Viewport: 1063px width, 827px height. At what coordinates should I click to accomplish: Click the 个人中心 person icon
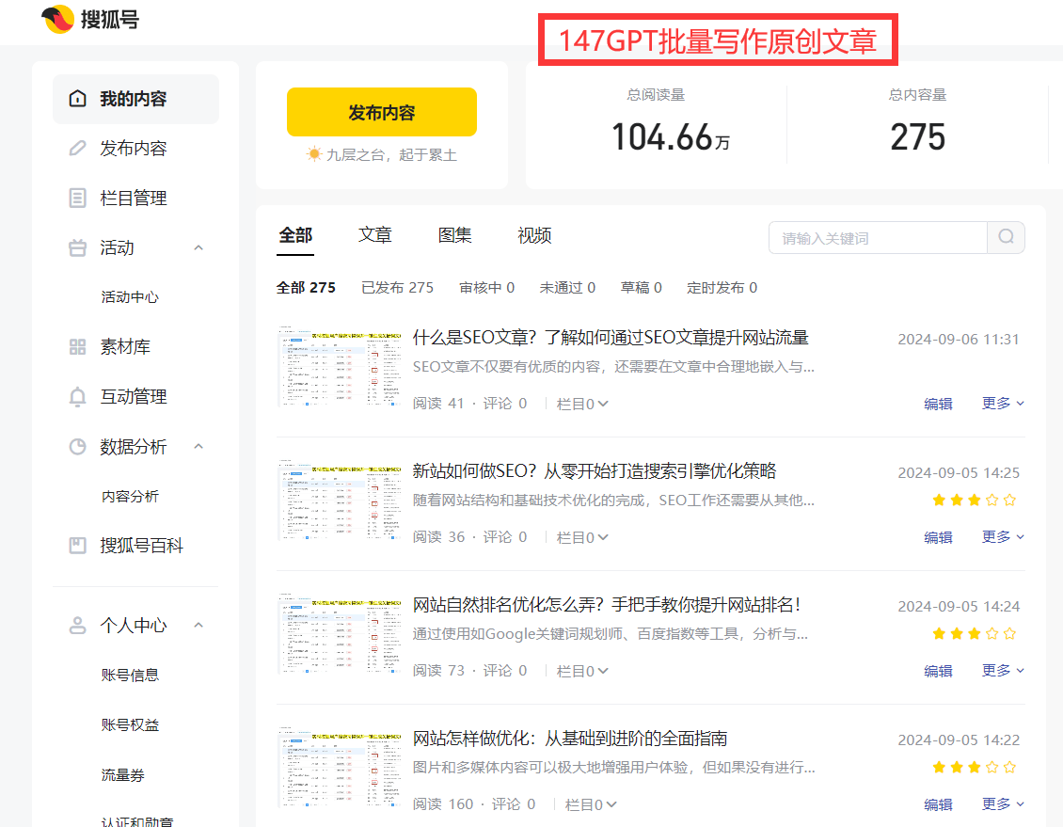coord(77,624)
